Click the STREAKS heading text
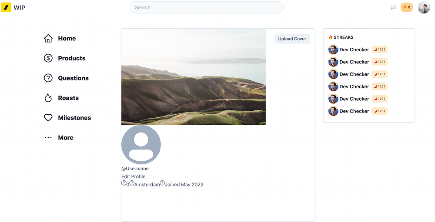 click(344, 37)
